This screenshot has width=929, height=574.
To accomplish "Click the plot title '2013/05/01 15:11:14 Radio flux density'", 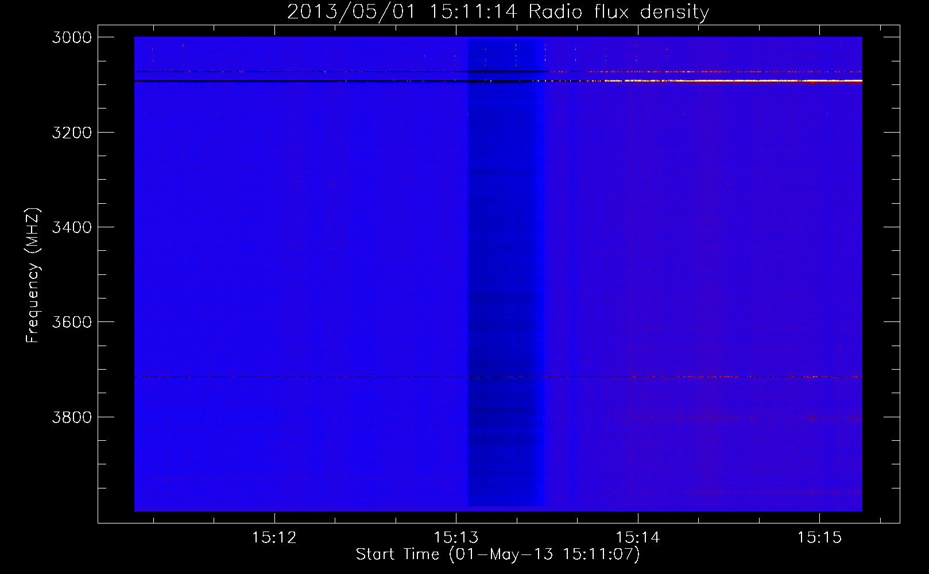I will pyautogui.click(x=498, y=11).
